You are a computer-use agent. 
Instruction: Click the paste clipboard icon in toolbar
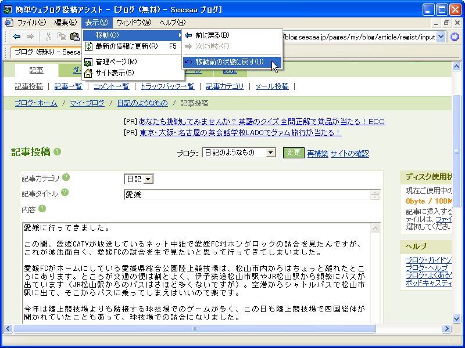pos(75,37)
